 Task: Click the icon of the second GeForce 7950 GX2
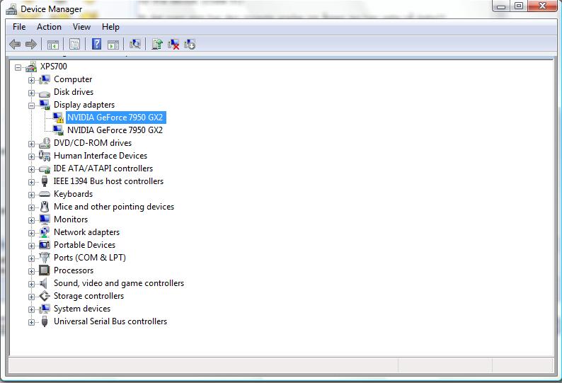click(x=58, y=130)
